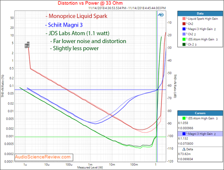Click the Y:0.070800 cursor value
Image resolution: width=224 pixels, height=170 pixels.
click(x=186, y=143)
